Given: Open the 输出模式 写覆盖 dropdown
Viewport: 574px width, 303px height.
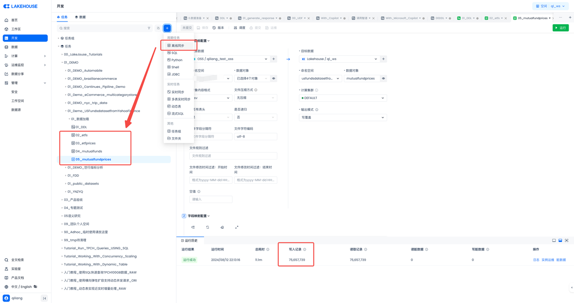Looking at the screenshot, I should pyautogui.click(x=343, y=117).
